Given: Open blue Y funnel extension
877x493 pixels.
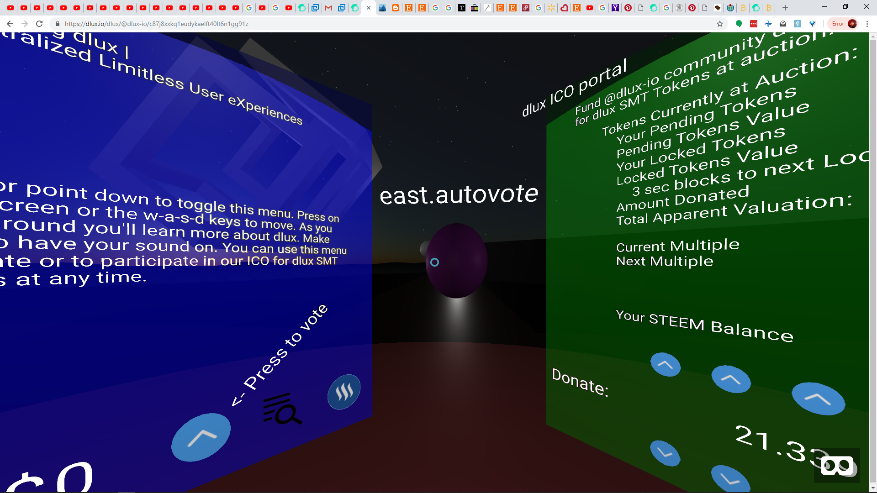Looking at the screenshot, I should tap(812, 24).
